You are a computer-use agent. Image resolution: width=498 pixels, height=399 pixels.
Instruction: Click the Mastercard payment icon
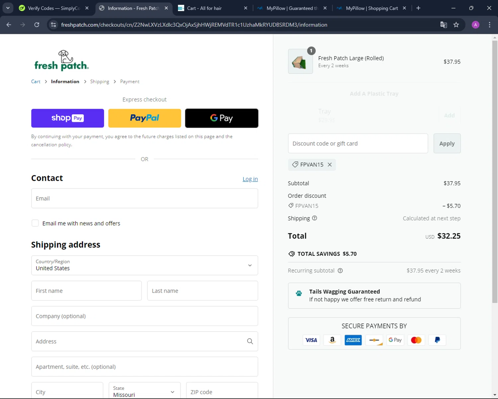(x=416, y=340)
